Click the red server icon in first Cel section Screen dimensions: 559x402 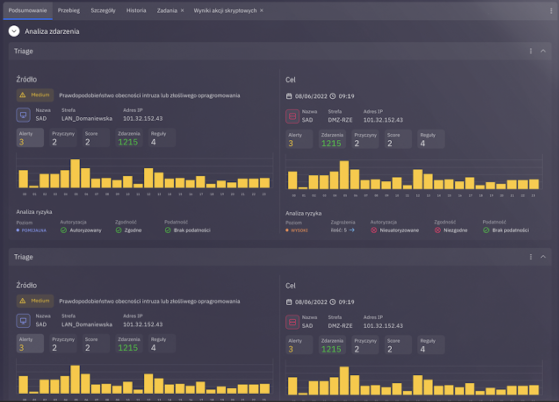pos(292,116)
